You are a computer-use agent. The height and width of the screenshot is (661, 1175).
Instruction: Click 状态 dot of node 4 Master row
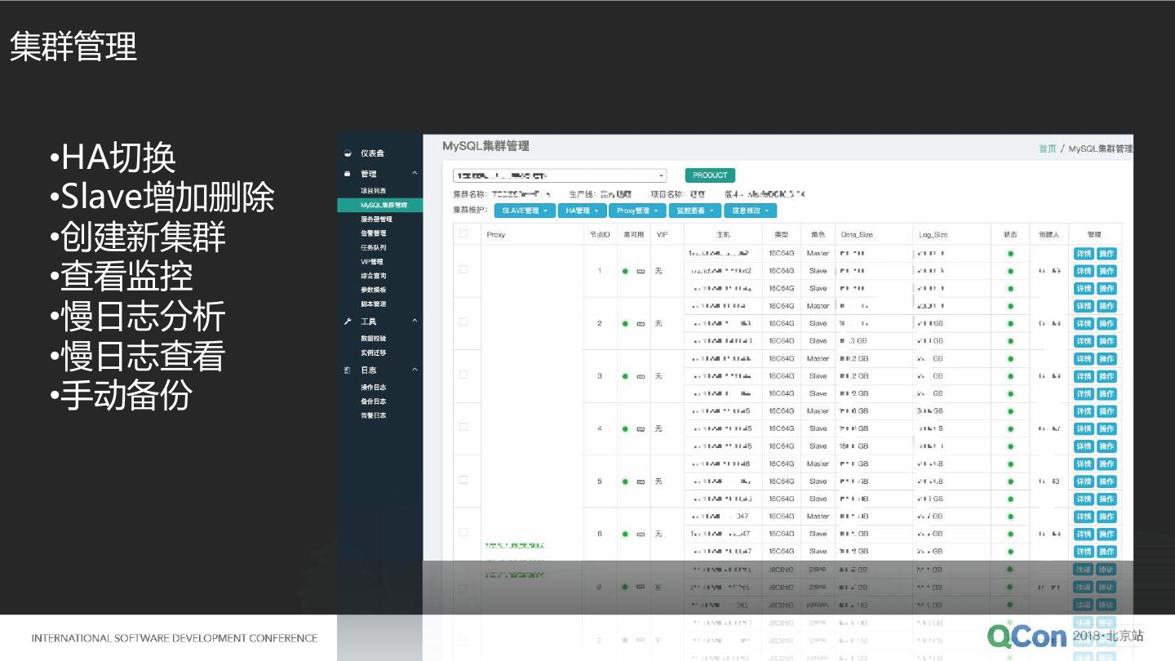[1010, 411]
